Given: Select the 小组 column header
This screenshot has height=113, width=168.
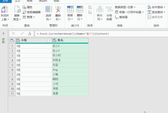Looking at the screenshot, I should tap(34, 40).
